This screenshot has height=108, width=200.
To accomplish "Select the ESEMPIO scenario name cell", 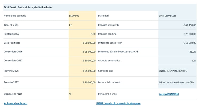I will 82,16.
